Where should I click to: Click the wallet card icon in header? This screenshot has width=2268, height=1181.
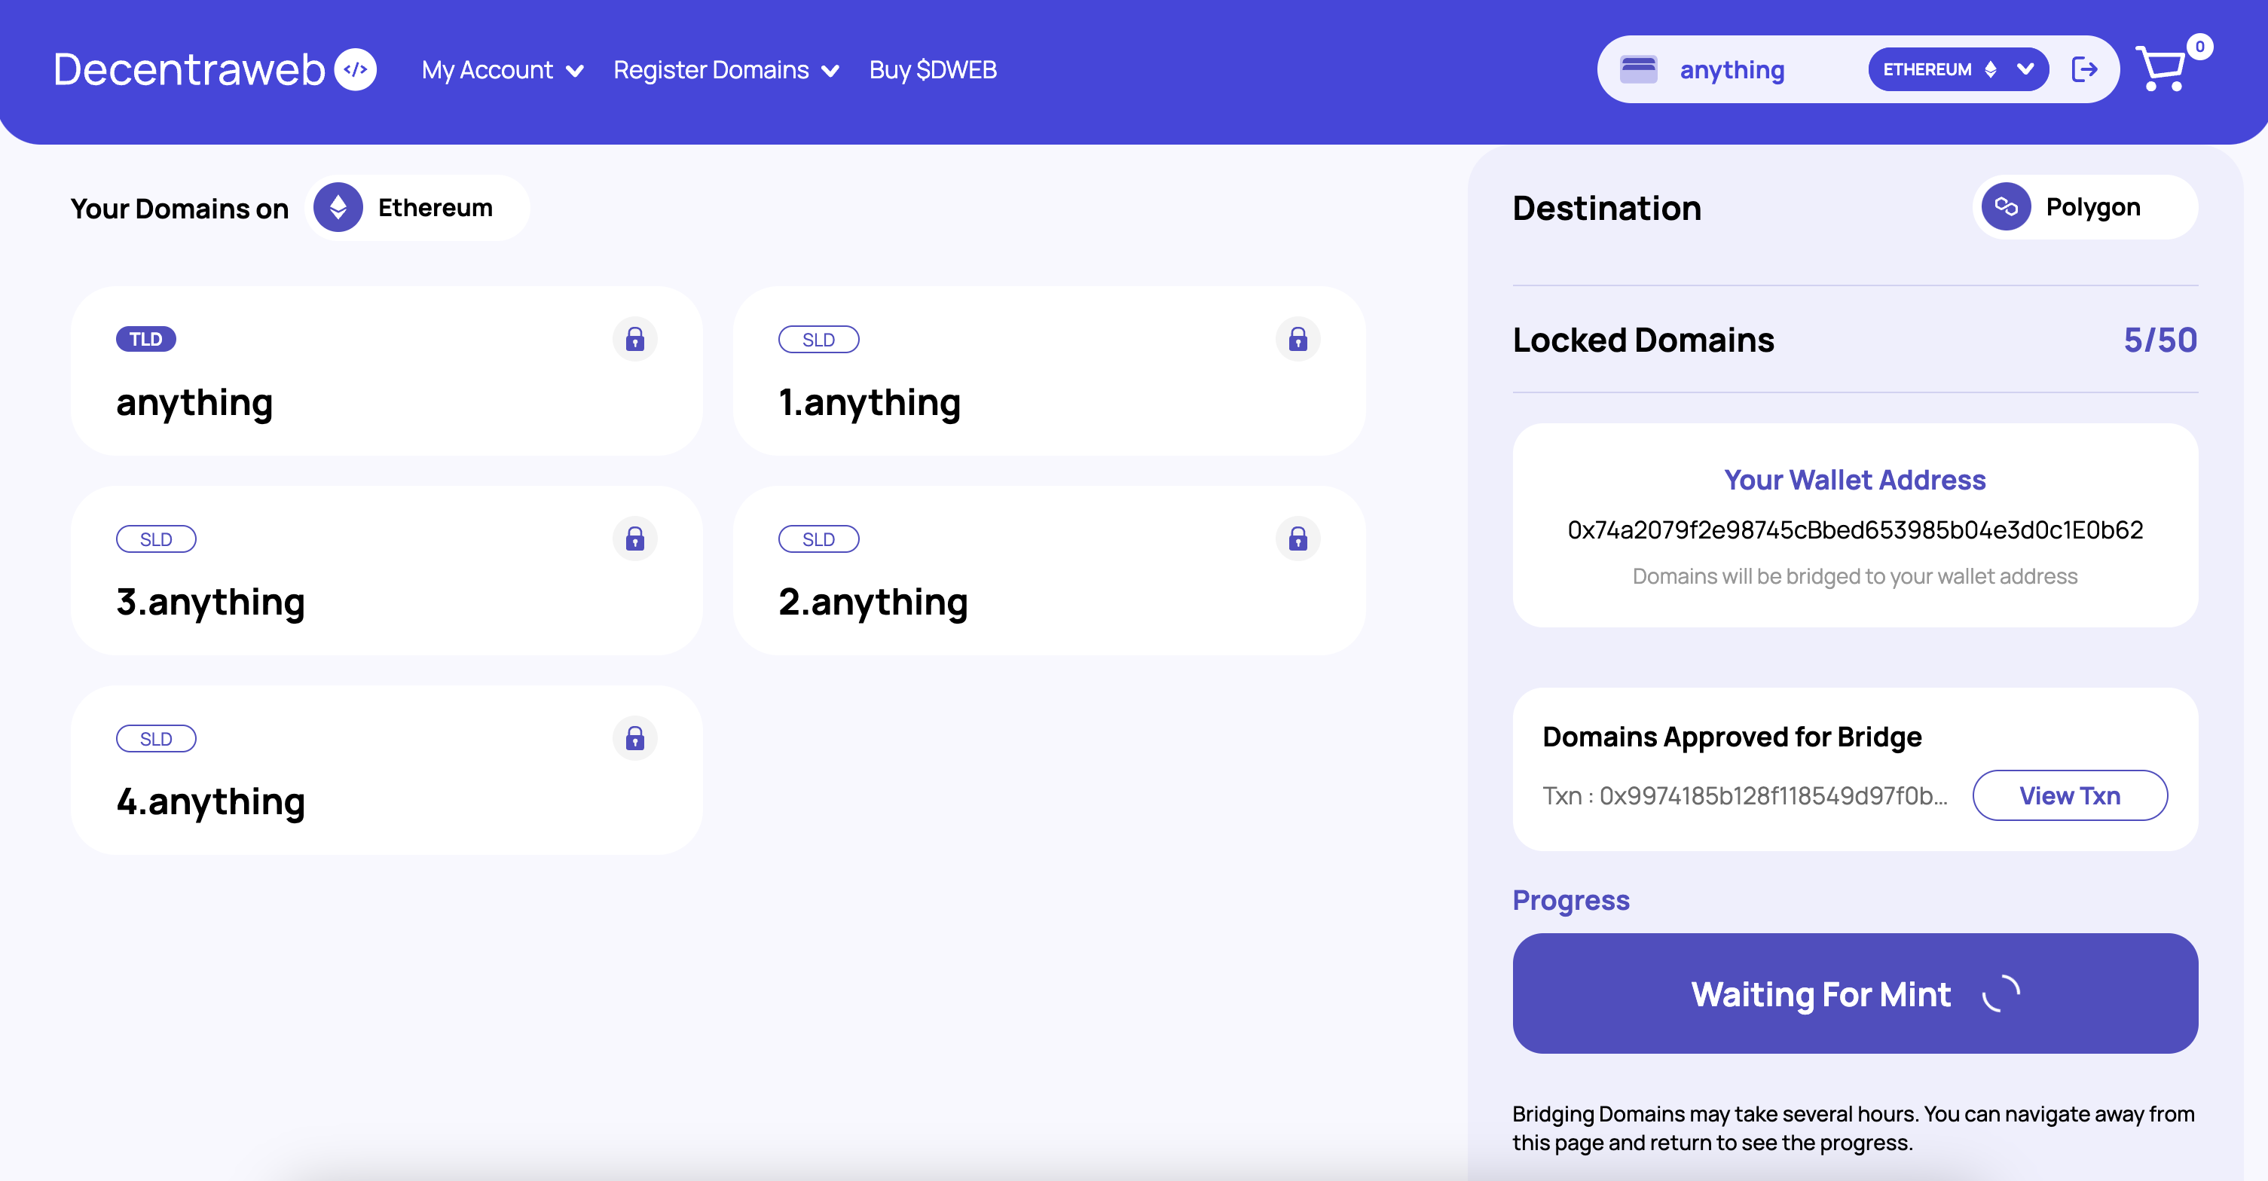coord(1639,69)
